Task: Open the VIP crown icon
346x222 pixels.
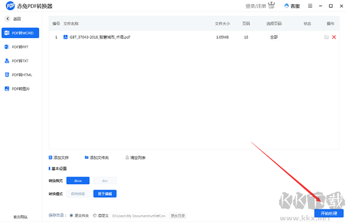Action: point(272,5)
